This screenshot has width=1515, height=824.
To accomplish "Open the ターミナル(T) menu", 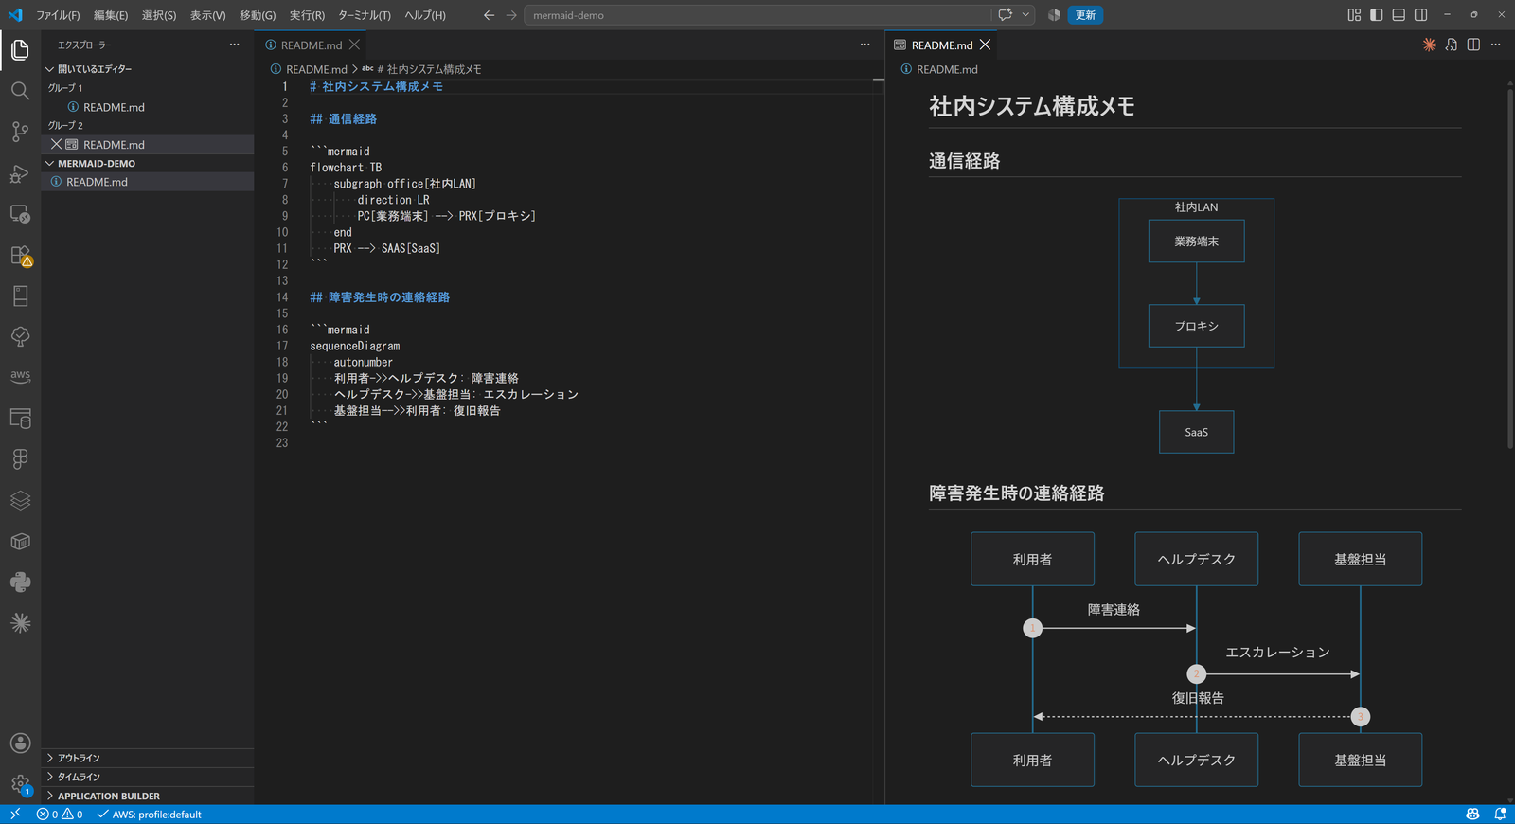I will (x=365, y=15).
